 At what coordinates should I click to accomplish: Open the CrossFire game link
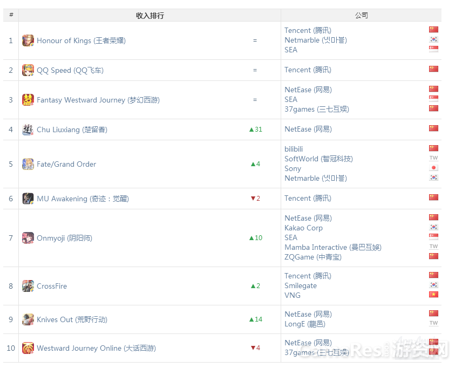click(x=52, y=286)
